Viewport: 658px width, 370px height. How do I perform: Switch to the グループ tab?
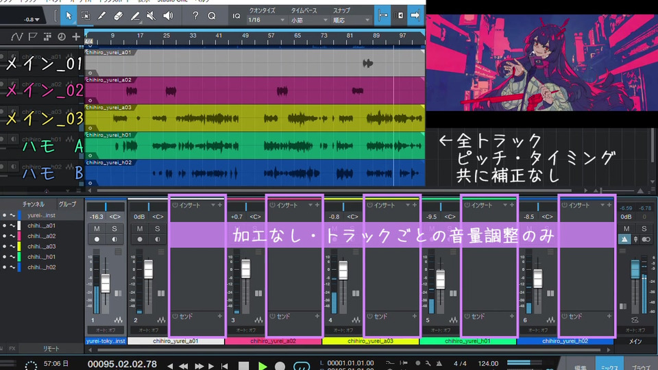click(x=67, y=204)
